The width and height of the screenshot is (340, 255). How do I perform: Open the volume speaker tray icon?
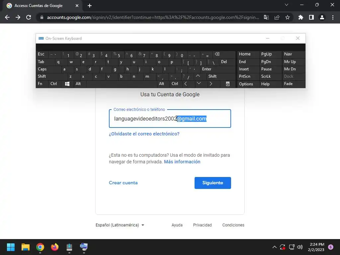pos(300,247)
